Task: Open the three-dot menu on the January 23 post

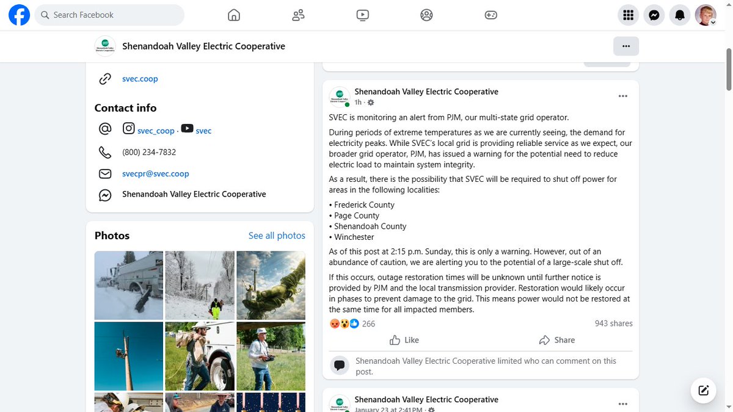Action: coord(622,403)
